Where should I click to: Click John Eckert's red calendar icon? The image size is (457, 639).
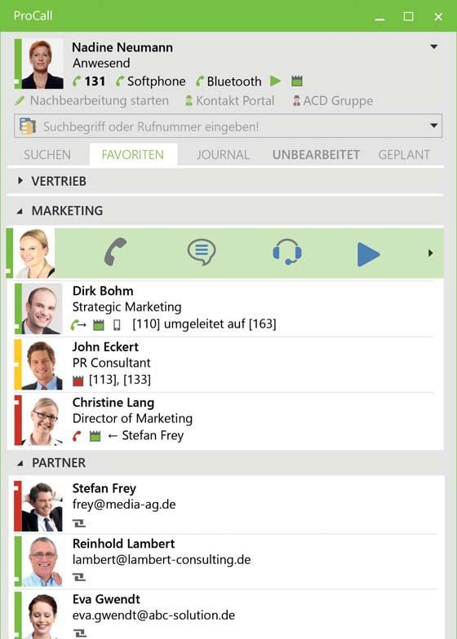(78, 381)
